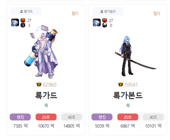The height and width of the screenshot is (140, 170).
Task: Click the 베가본드 job tag icon
Action: click(x=102, y=11)
